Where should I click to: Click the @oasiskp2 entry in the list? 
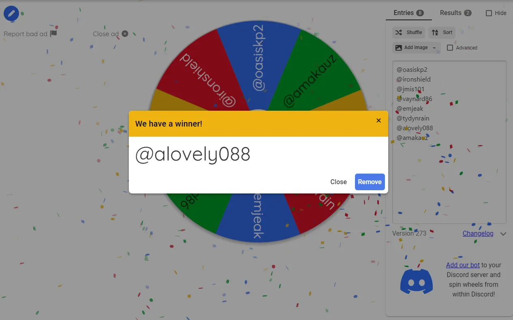412,70
